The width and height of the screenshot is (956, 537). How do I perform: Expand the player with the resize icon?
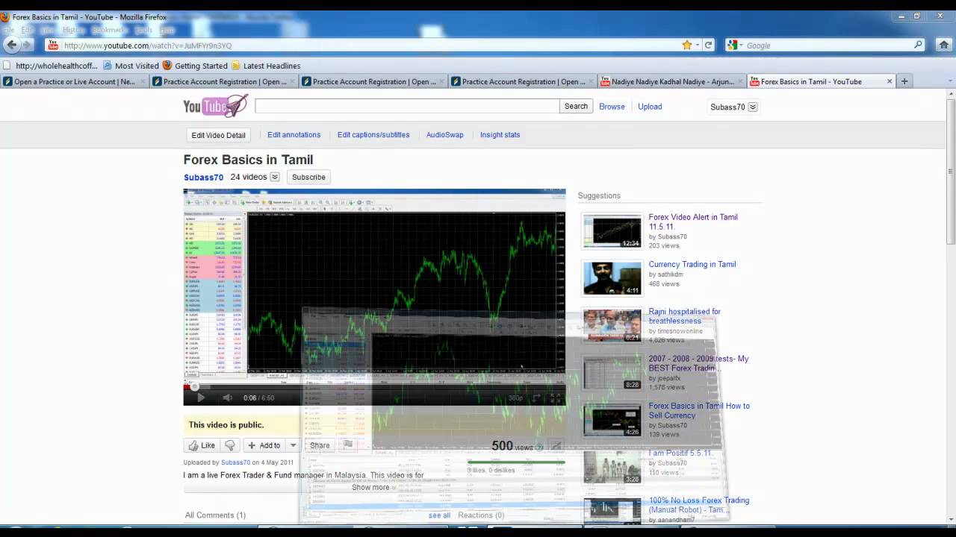[536, 398]
